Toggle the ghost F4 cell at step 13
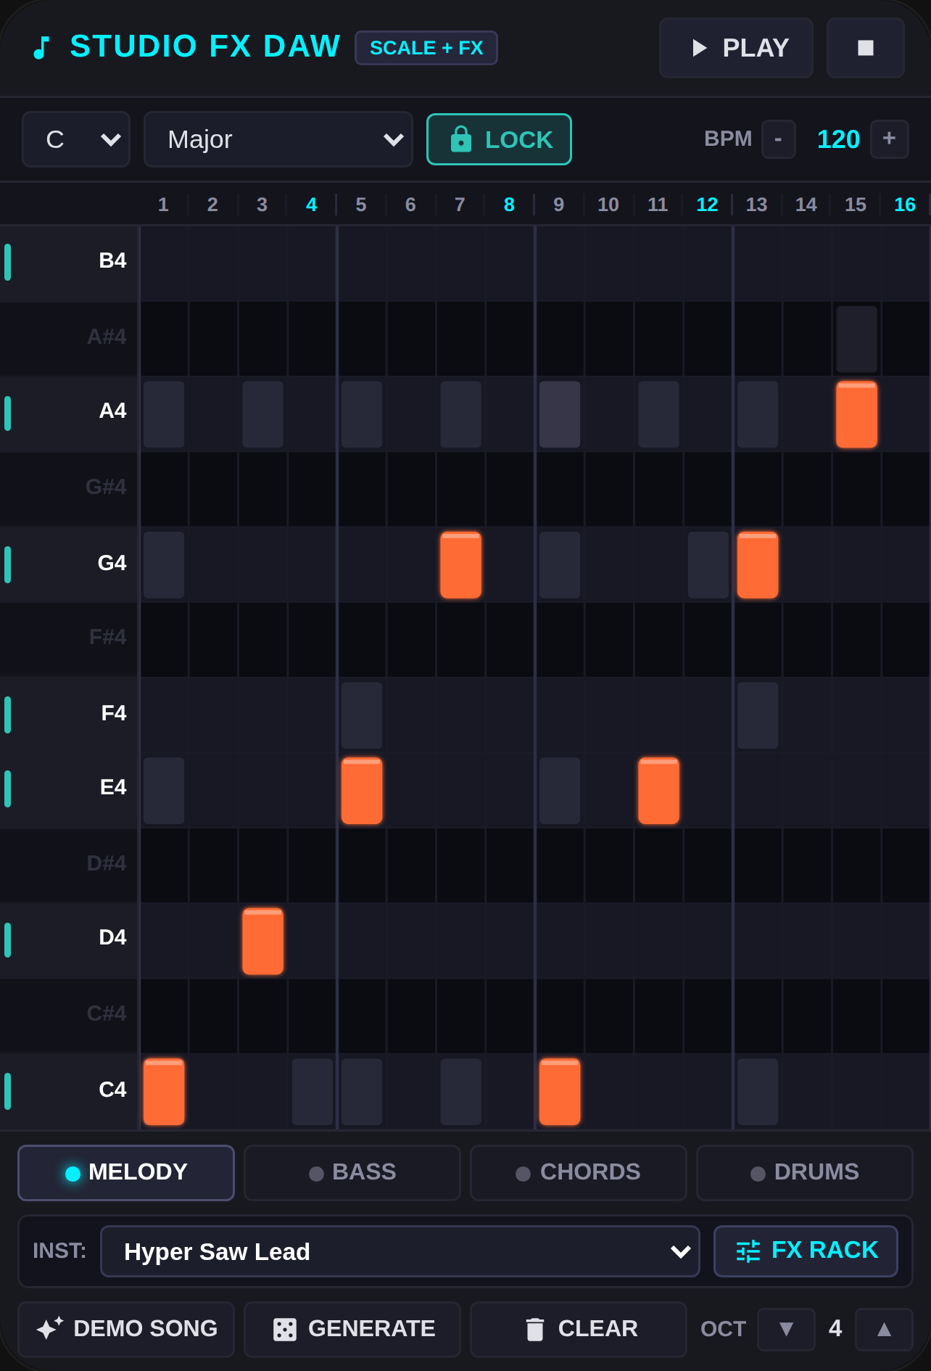The image size is (931, 1371). (758, 715)
